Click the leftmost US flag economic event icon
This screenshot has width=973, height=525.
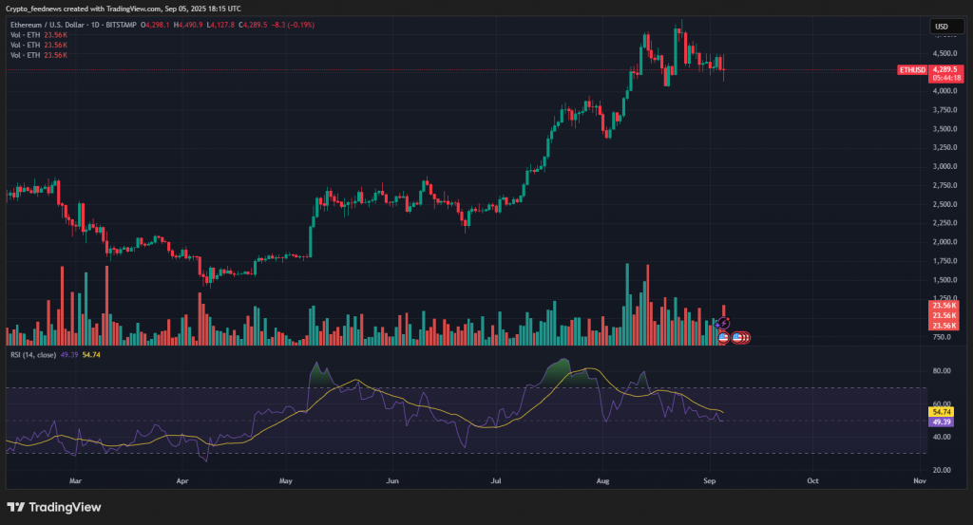tap(723, 337)
